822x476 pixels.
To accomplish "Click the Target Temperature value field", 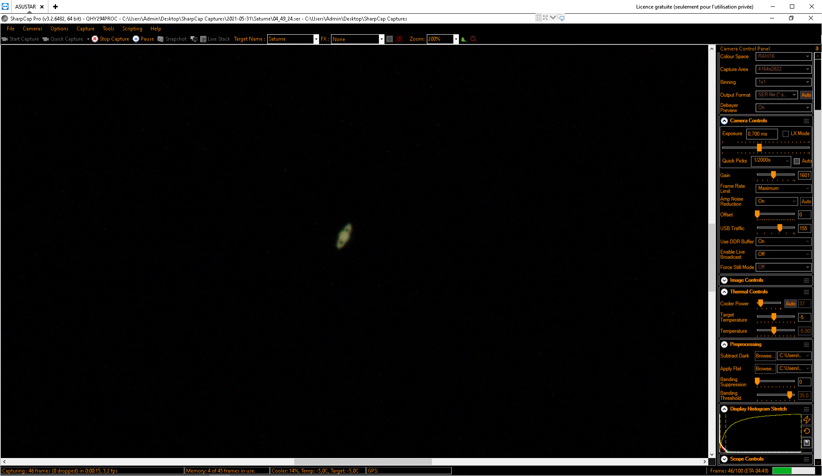I will [x=804, y=318].
